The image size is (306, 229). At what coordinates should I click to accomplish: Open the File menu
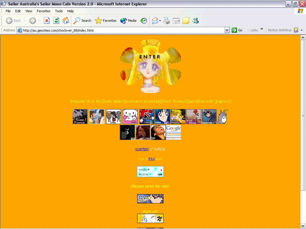[8, 11]
